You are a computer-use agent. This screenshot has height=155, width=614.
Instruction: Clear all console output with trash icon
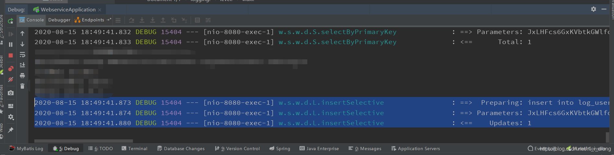click(22, 86)
